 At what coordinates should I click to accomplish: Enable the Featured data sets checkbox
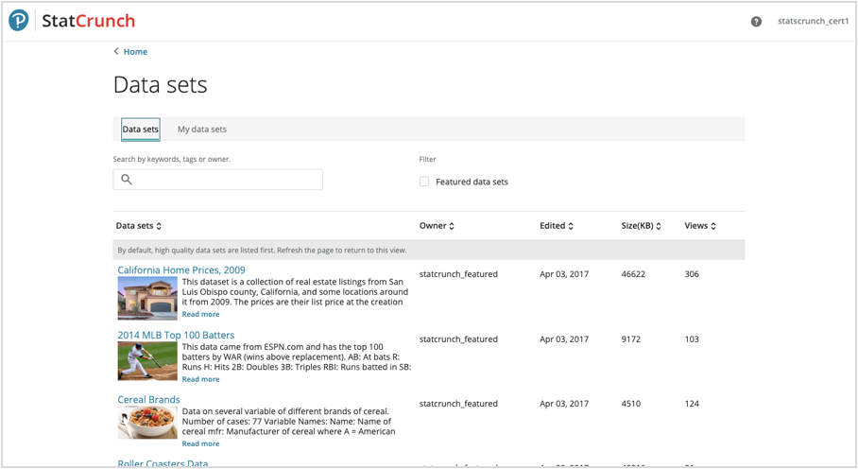(424, 182)
